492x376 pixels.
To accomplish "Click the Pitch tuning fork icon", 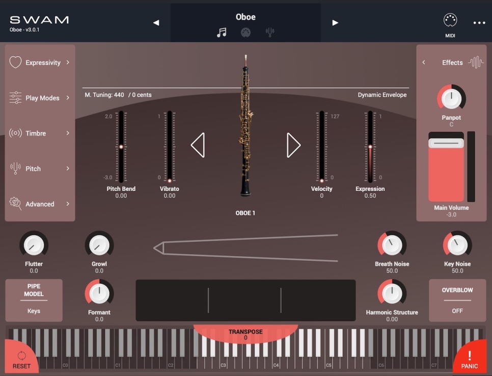I will coord(15,168).
